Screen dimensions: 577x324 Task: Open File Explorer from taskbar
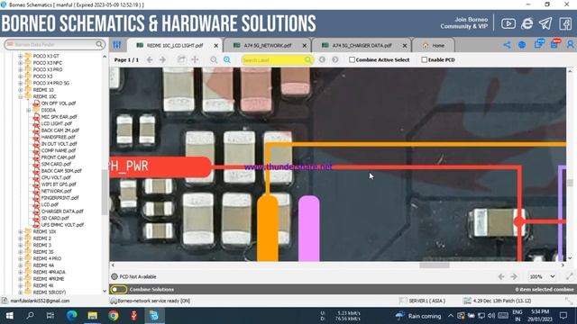pos(92,316)
